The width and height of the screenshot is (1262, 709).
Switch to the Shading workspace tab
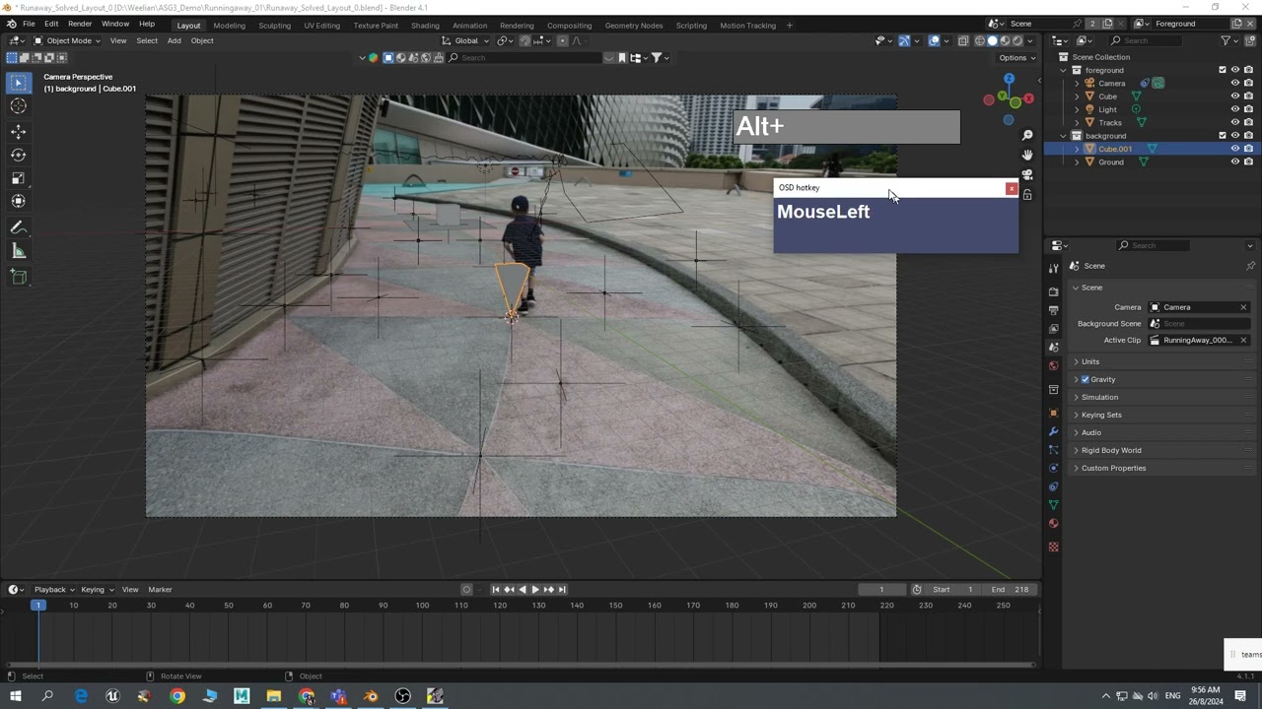coord(425,25)
